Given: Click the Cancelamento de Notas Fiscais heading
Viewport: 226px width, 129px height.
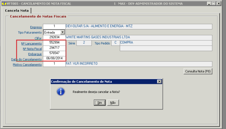Looking at the screenshot, I should pyautogui.click(x=38, y=16).
